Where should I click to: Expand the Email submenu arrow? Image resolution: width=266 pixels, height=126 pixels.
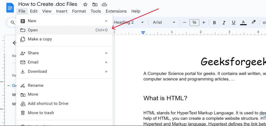[106, 62]
